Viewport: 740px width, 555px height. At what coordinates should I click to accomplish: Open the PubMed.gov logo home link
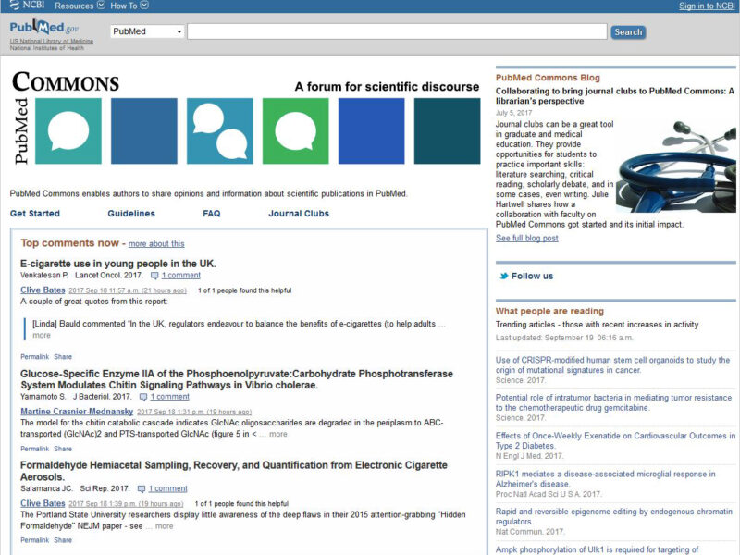43,28
